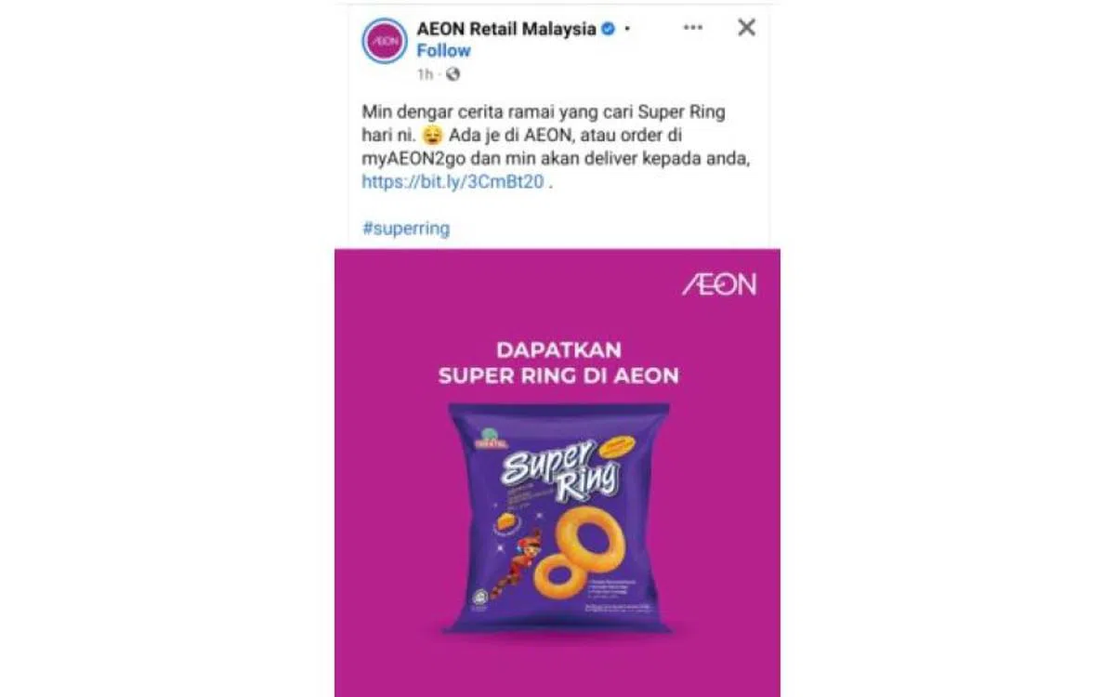Screen dimensions: 1115x697
Task: Follow the AEON Retail Malaysia page
Action: coord(443,51)
